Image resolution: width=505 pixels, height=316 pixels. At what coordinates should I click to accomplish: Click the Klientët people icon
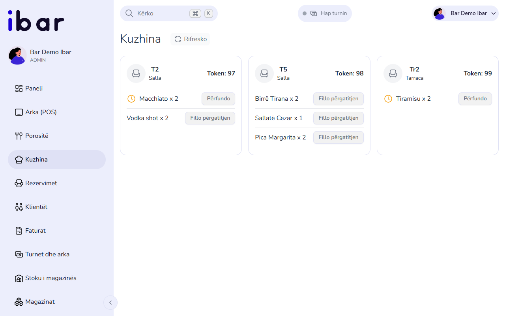pos(19,207)
